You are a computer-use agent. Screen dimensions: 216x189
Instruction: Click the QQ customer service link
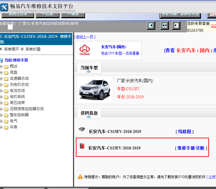213,26
